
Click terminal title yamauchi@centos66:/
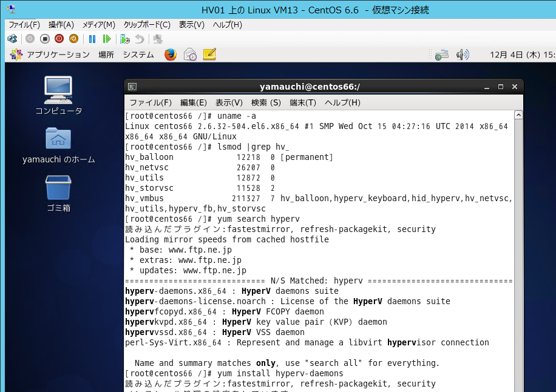coord(310,87)
